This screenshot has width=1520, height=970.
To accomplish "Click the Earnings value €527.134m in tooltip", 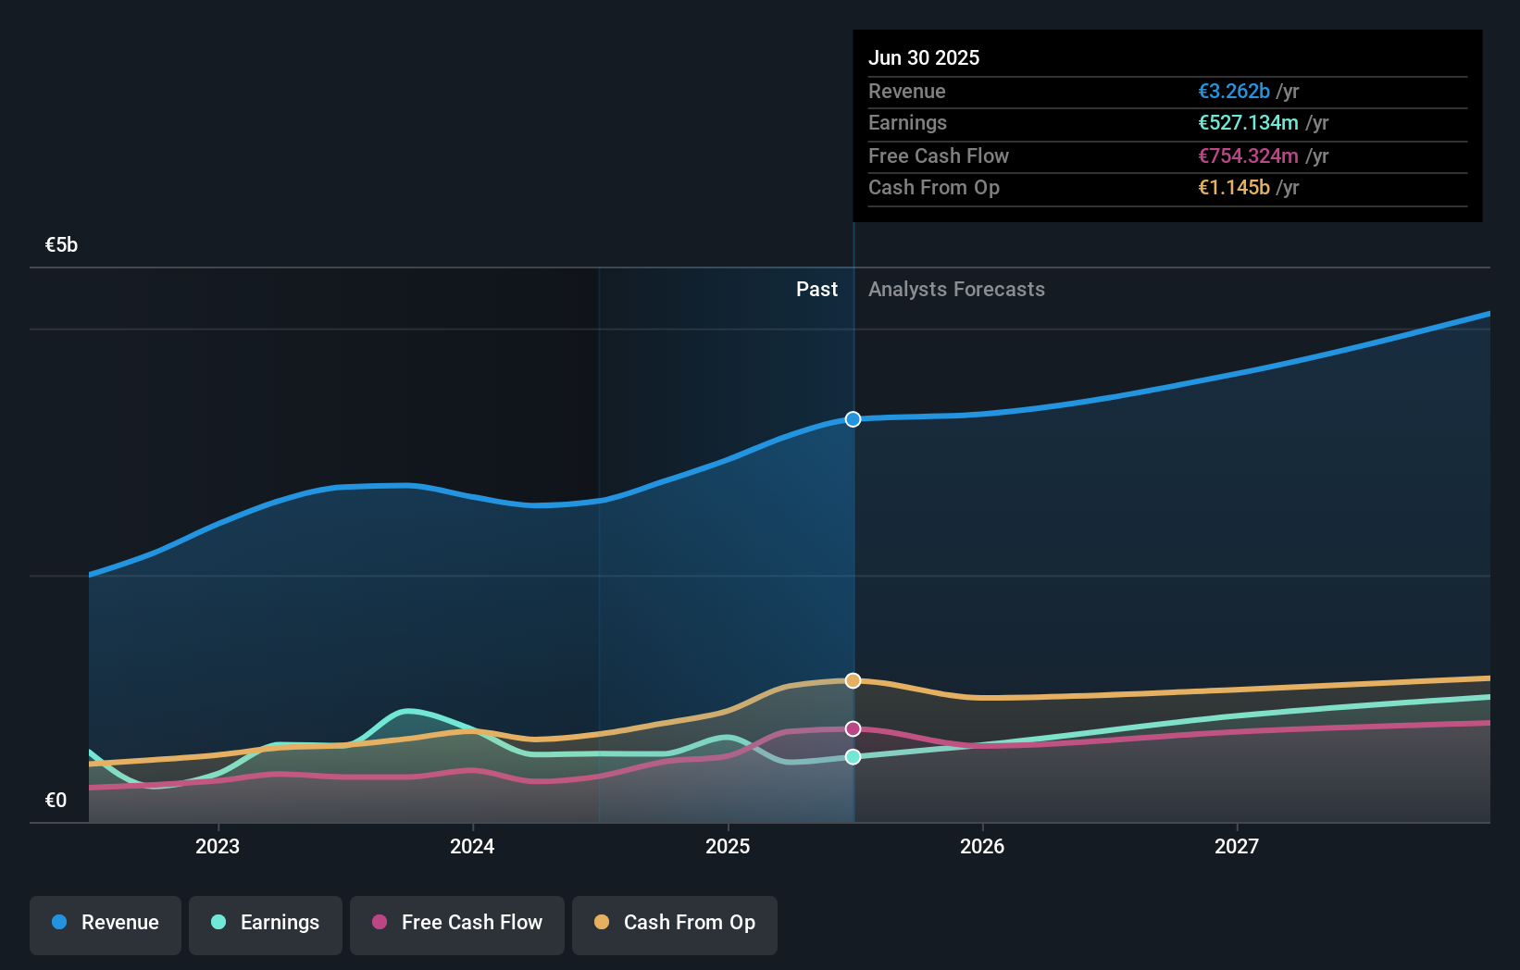I will click(1249, 123).
